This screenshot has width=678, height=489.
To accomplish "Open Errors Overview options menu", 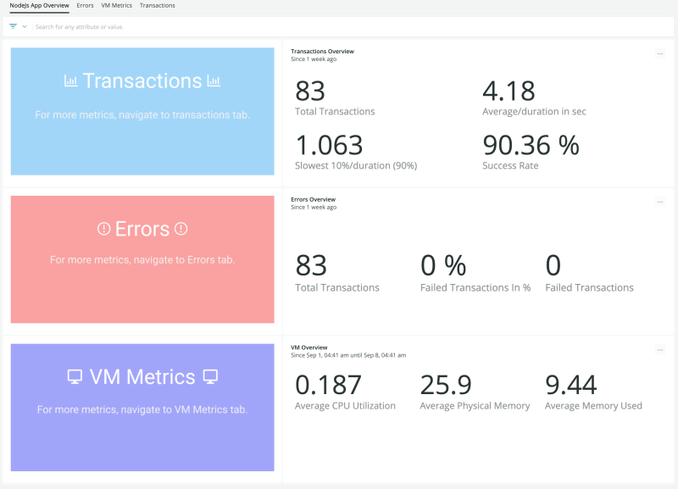I will pyautogui.click(x=659, y=202).
